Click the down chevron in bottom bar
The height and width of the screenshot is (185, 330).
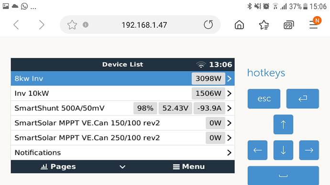tap(122, 167)
